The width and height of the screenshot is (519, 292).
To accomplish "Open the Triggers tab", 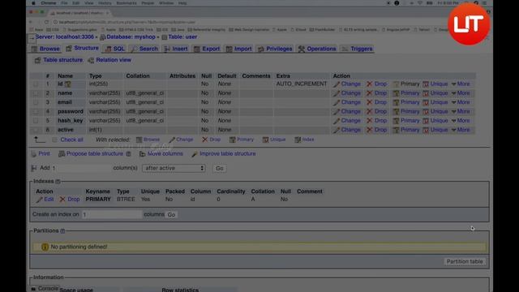I will click(x=357, y=49).
